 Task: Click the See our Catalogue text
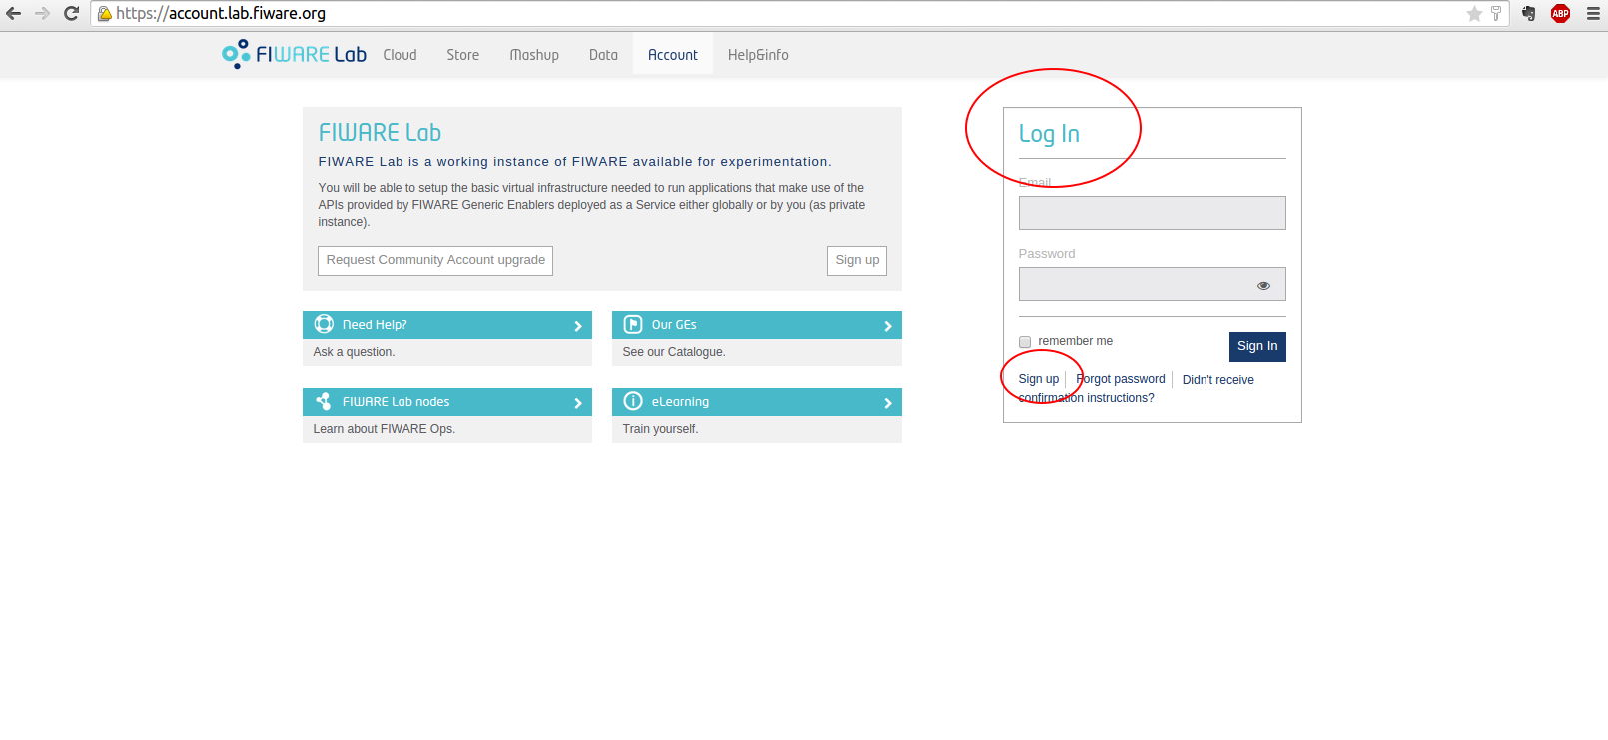click(674, 352)
